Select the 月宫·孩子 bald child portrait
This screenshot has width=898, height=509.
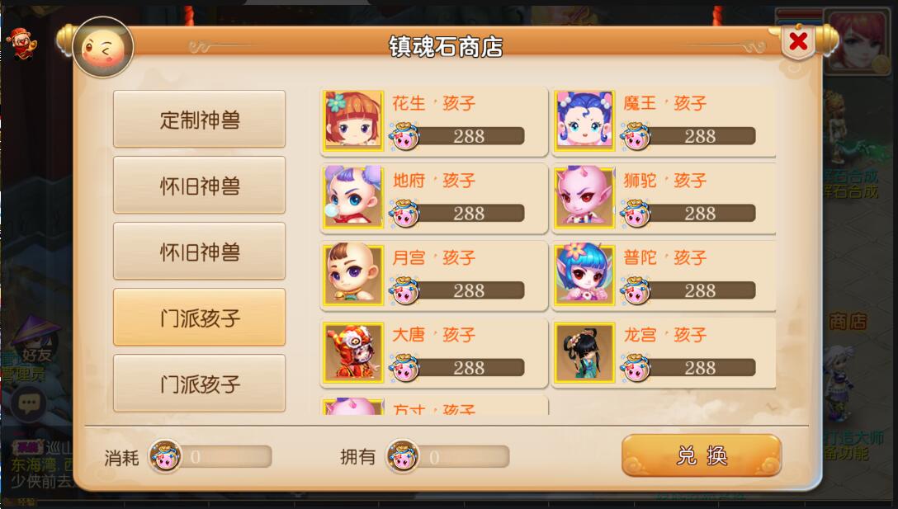(x=352, y=275)
